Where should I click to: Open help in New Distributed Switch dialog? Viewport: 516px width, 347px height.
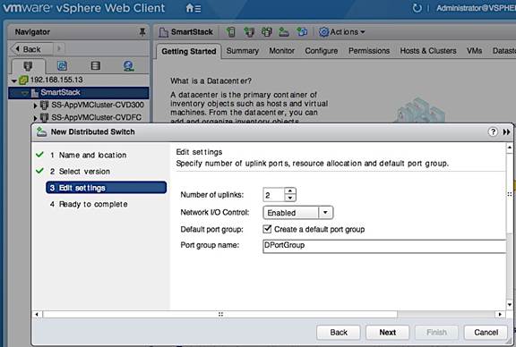pos(493,131)
